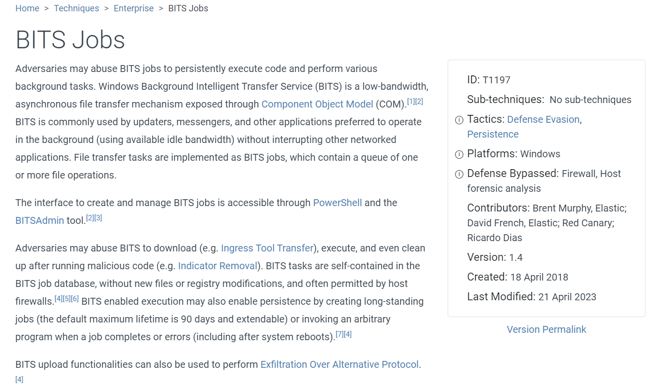Open the Persistence tactic link
Screen dimensions: 649x390
493,134
